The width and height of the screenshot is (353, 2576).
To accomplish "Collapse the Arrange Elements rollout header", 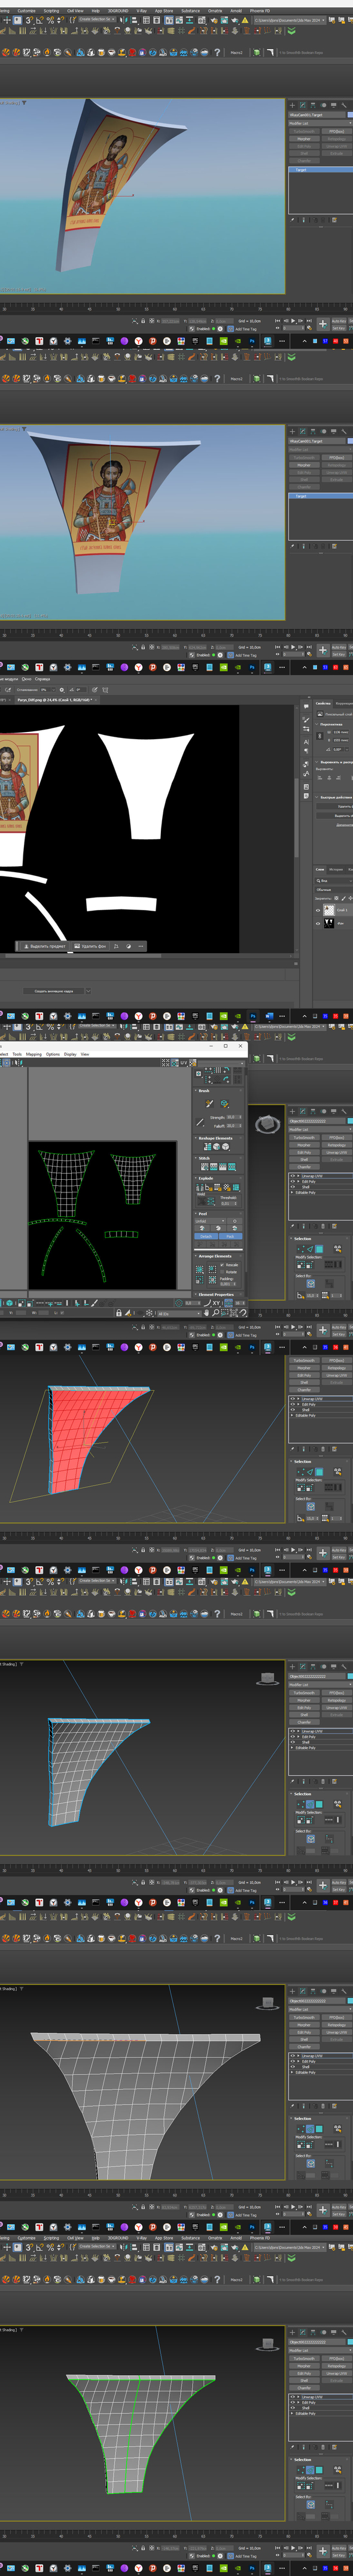I will pos(215,1256).
